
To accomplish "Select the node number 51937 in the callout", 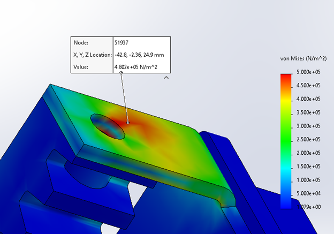I will [122, 42].
